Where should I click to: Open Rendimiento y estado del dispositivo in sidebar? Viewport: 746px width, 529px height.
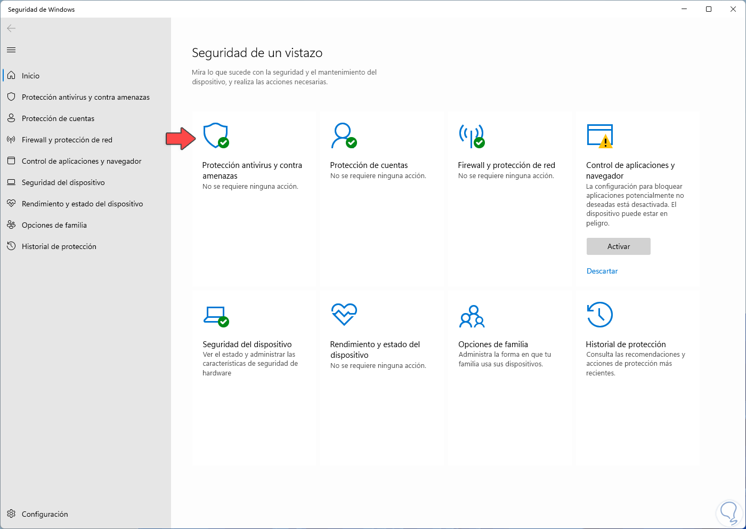point(82,204)
